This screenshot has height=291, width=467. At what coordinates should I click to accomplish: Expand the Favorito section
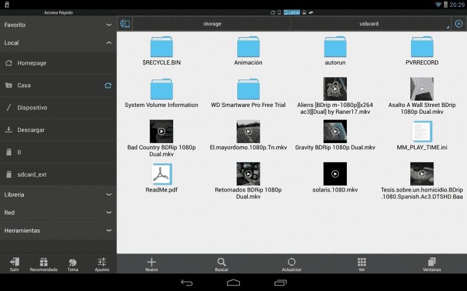tap(58, 25)
